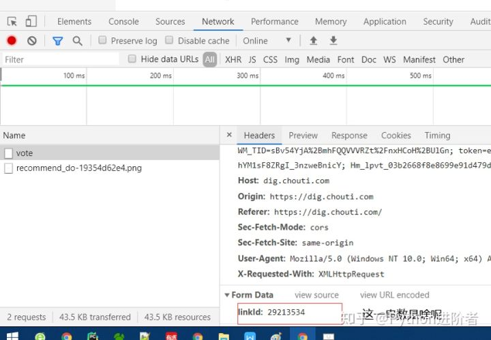Toggle the network filter funnel icon
Screen dimensions: 491x340
(x=57, y=41)
